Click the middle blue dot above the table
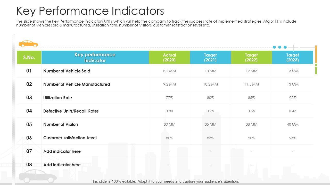The width and height of the screenshot is (330, 185). click(x=280, y=47)
